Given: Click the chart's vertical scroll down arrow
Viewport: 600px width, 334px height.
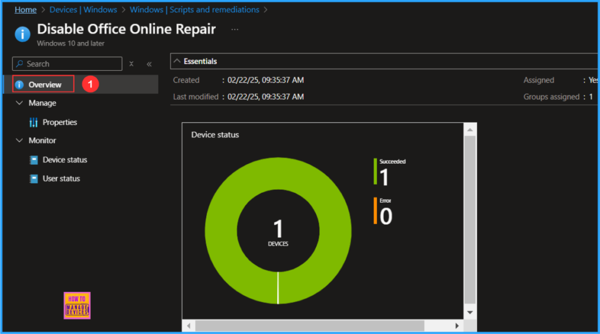Looking at the screenshot, I should point(470,312).
